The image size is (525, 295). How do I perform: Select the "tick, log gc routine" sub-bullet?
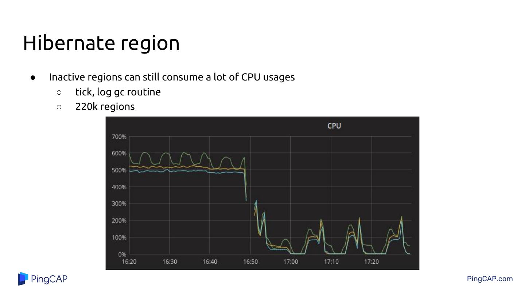118,92
